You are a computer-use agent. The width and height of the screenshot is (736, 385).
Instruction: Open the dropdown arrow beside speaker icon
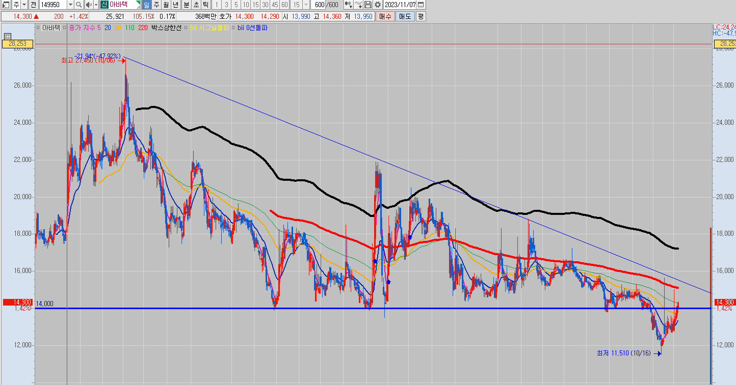coord(95,5)
